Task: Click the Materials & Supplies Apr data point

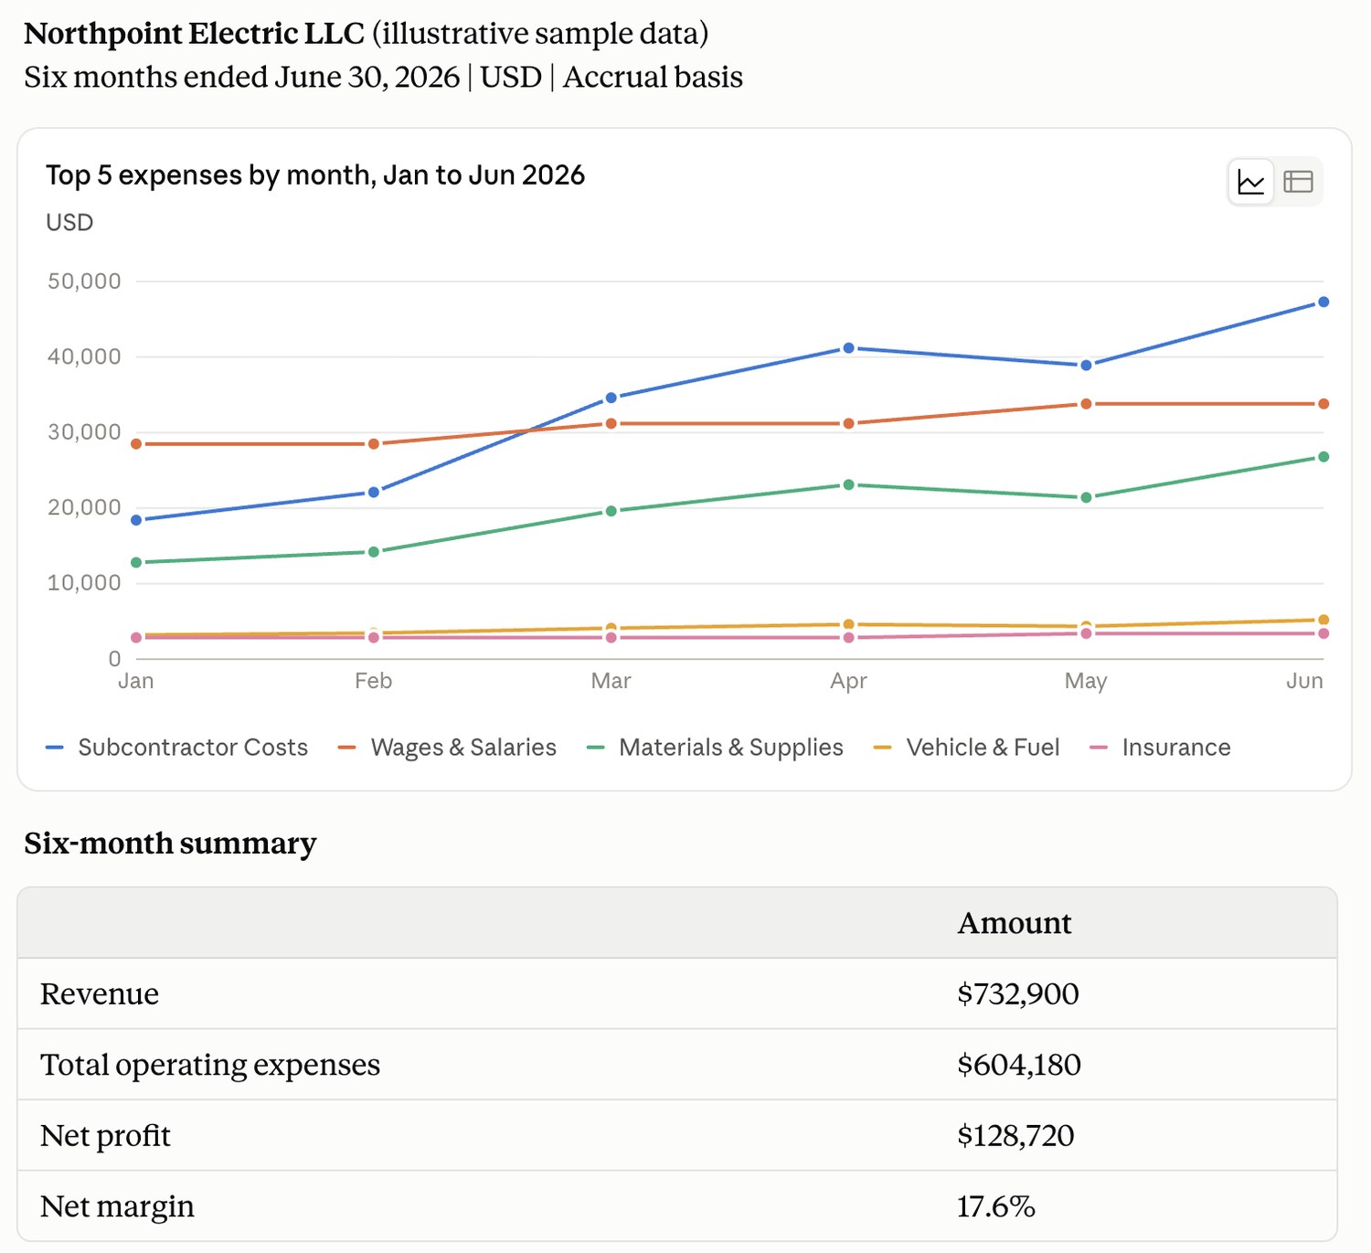Action: (848, 484)
